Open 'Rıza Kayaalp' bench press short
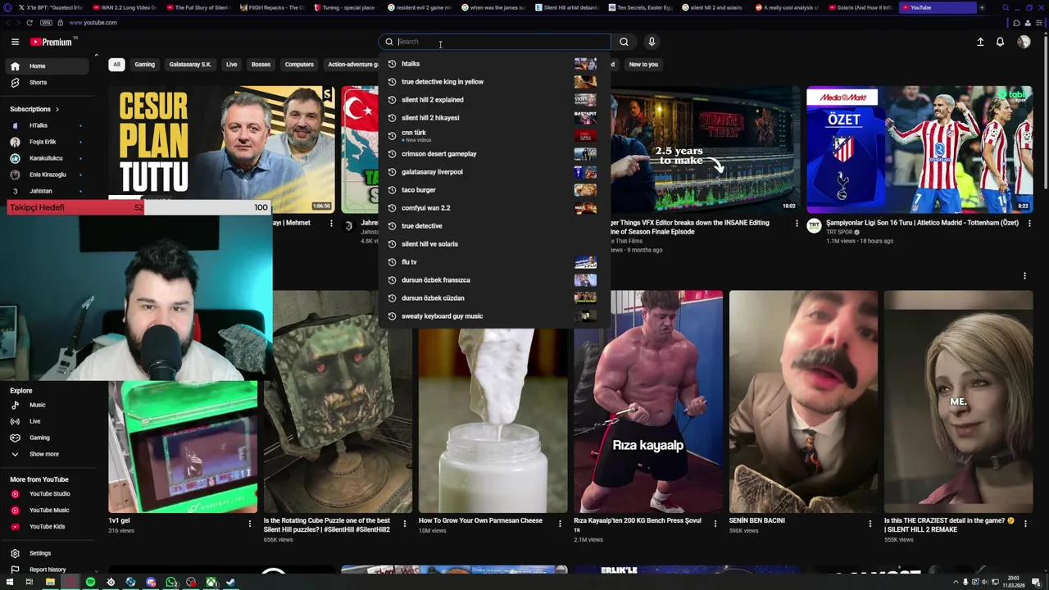The height and width of the screenshot is (590, 1049). click(x=647, y=402)
